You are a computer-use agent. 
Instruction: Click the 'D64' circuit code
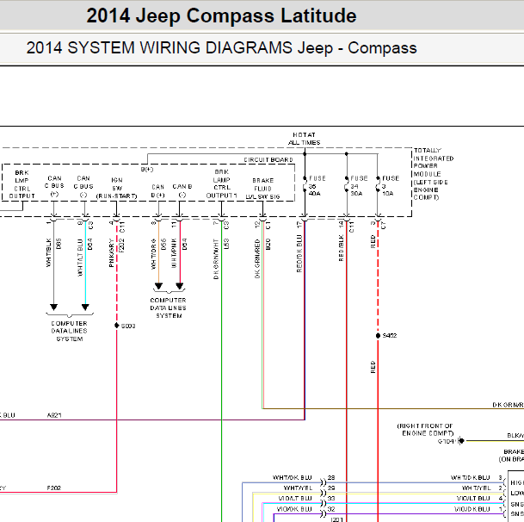(x=89, y=245)
